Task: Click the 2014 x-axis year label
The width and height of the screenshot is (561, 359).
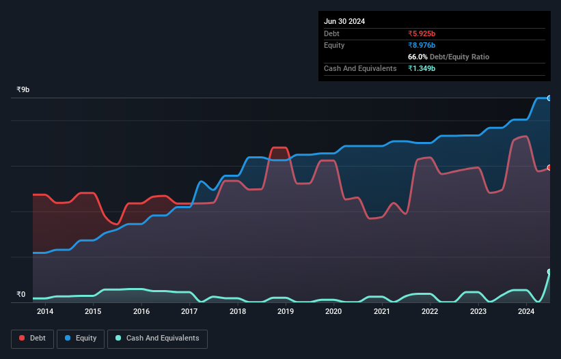Action: click(45, 311)
